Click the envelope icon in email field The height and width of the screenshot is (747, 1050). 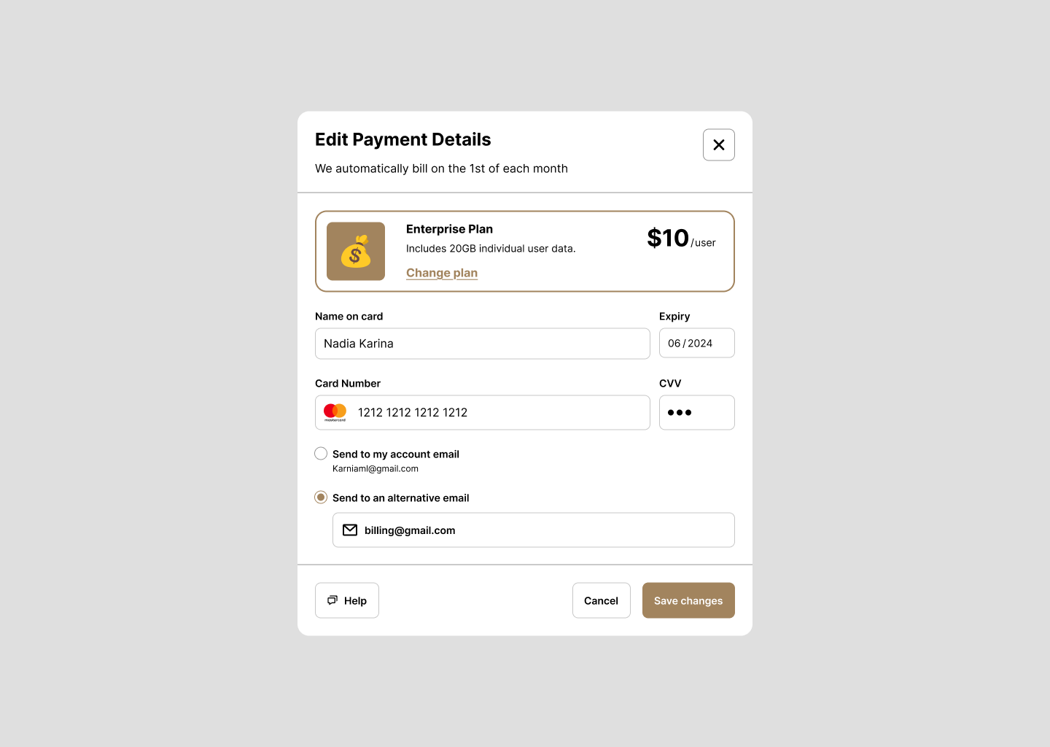[x=350, y=530]
